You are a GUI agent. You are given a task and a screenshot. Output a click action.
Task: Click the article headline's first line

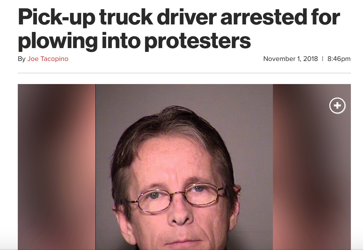pyautogui.click(x=179, y=17)
